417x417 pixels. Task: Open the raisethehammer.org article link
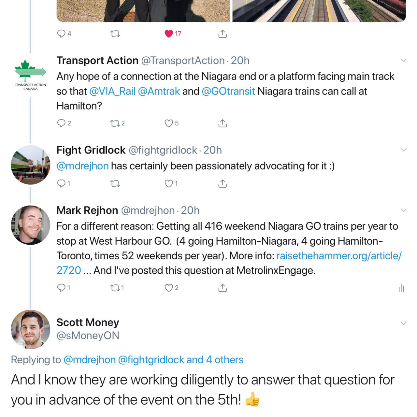[x=339, y=256]
